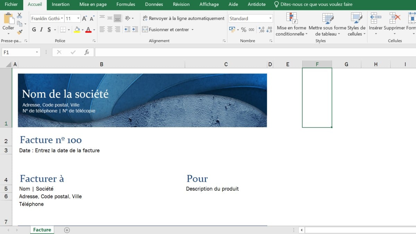Toggle bold formatting (G)
Viewport: 416px width, 234px height.
point(34,30)
